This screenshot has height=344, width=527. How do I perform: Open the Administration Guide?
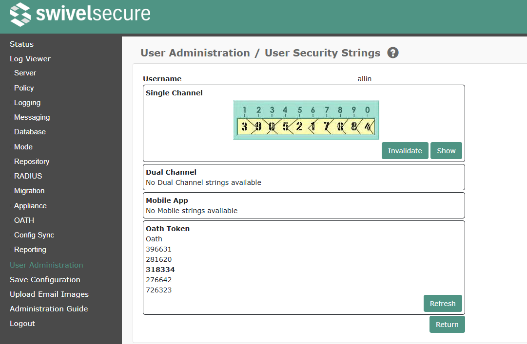49,308
